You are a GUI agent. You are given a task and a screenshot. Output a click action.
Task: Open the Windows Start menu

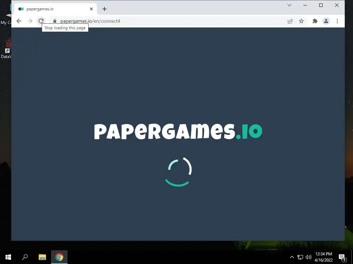[x=8, y=257]
